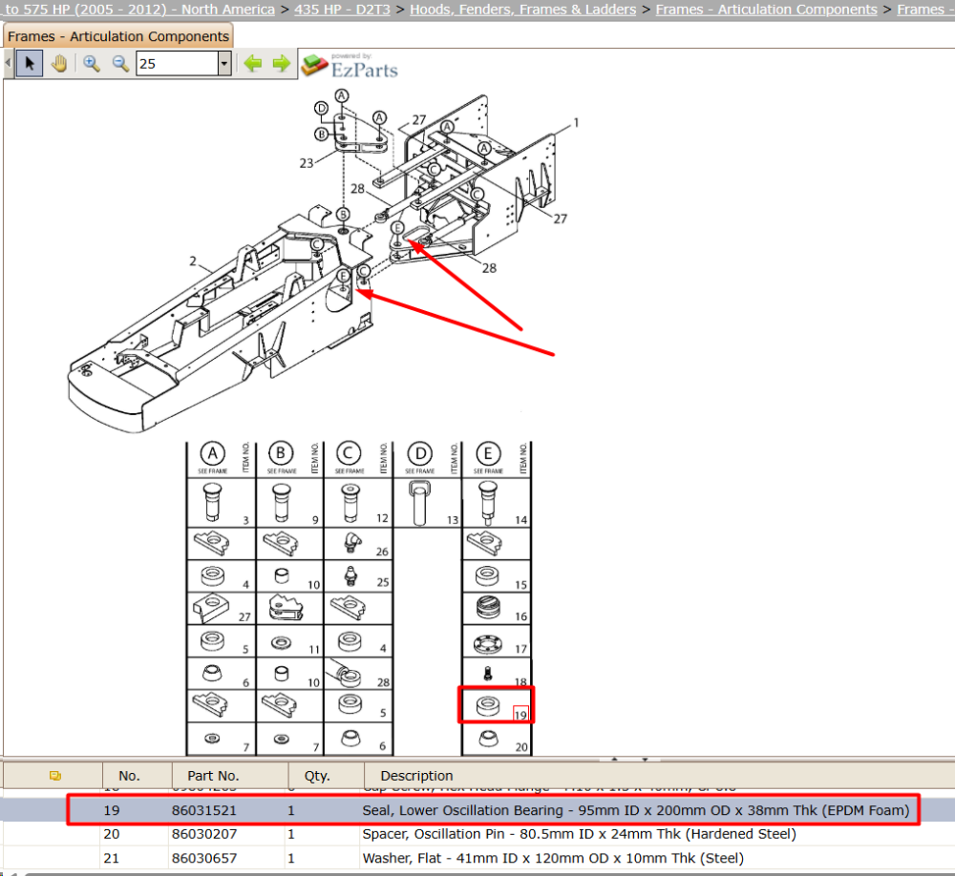
Task: Select Washer, Flat description row
Action: click(x=553, y=858)
